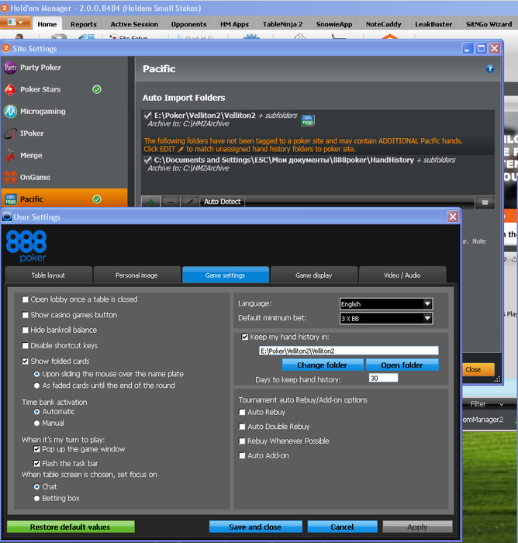Select Pacific 888 site icon

pyautogui.click(x=10, y=199)
